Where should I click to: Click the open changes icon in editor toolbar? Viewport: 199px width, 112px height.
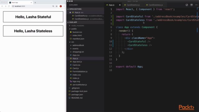187,5
